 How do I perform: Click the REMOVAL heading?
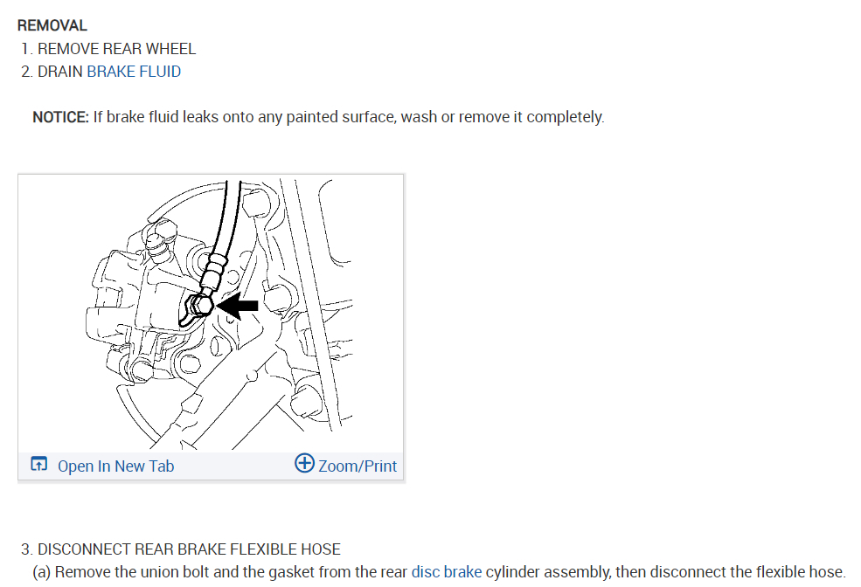pyautogui.click(x=52, y=26)
